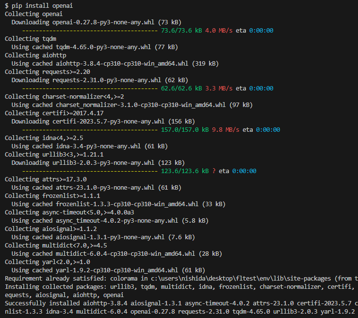Click the line 'Collecting attrs>=17.3.0'
Viewport: 358px width, 318px height.
46,179
